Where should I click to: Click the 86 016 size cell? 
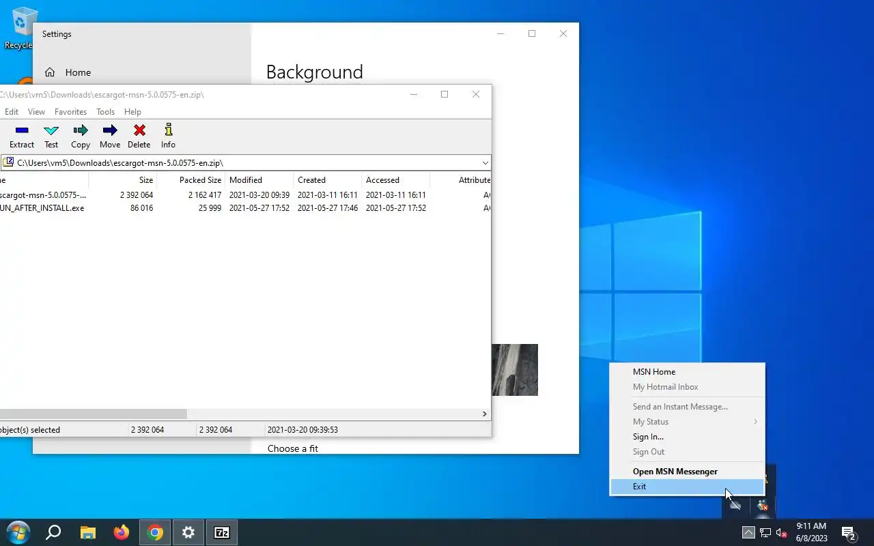[x=142, y=208]
